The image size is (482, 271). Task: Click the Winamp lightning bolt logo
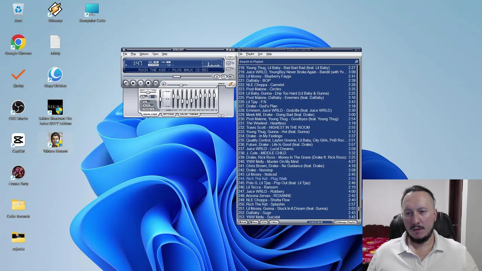click(x=231, y=84)
